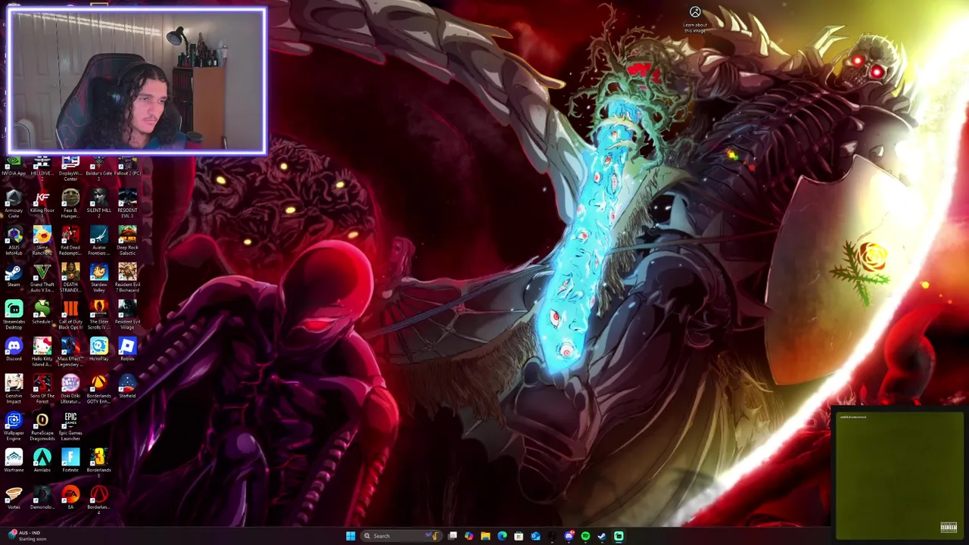
Task: Open the Baldur's Gate 3 shortcut
Action: click(98, 169)
